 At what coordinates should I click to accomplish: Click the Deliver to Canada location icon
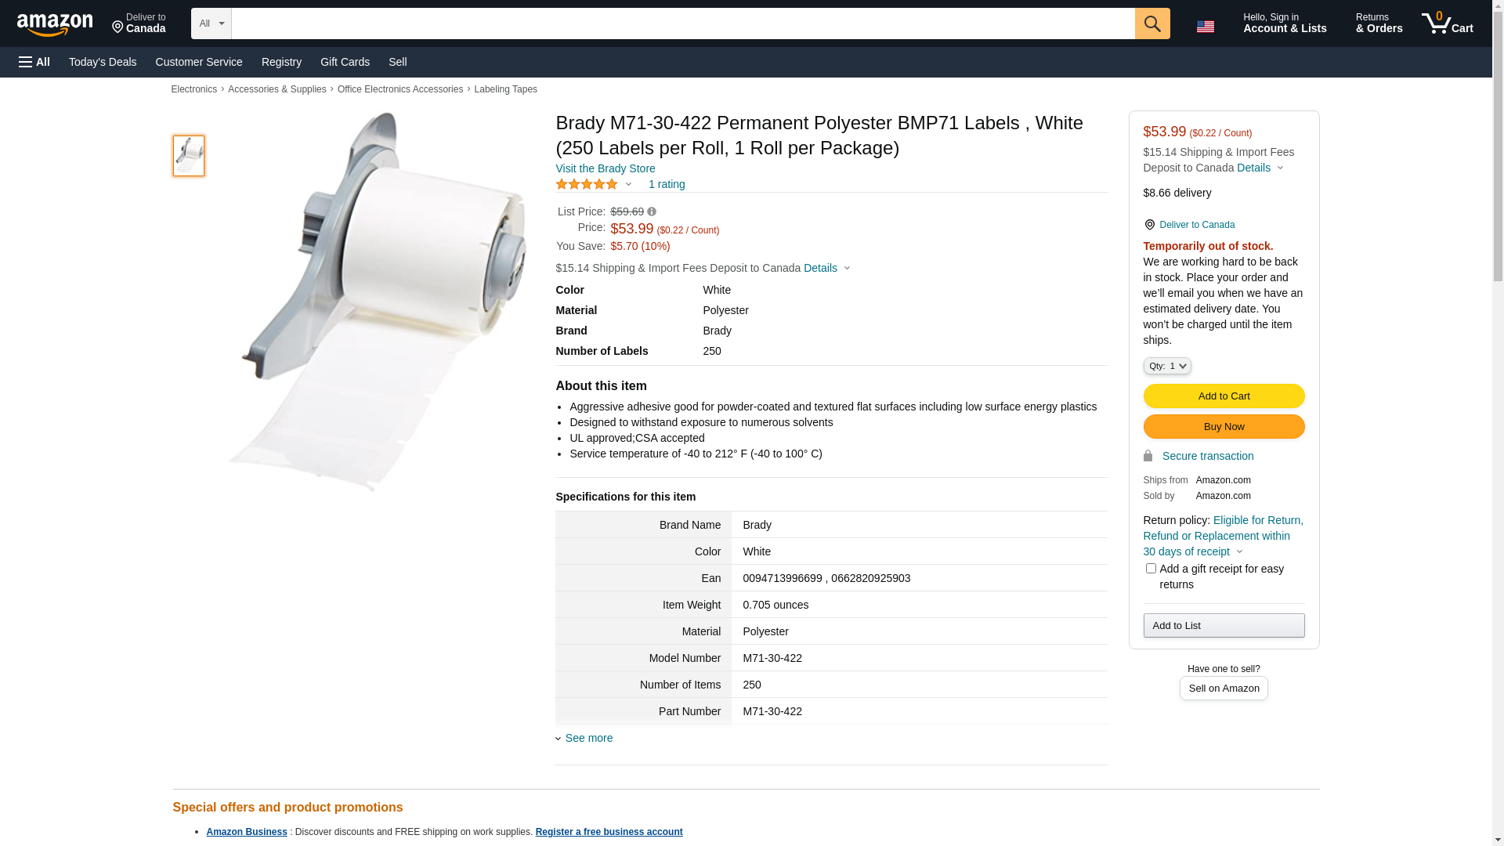1149,225
